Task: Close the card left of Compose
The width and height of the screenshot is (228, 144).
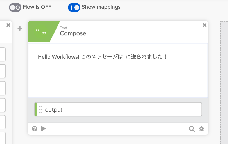Action: click(8, 25)
